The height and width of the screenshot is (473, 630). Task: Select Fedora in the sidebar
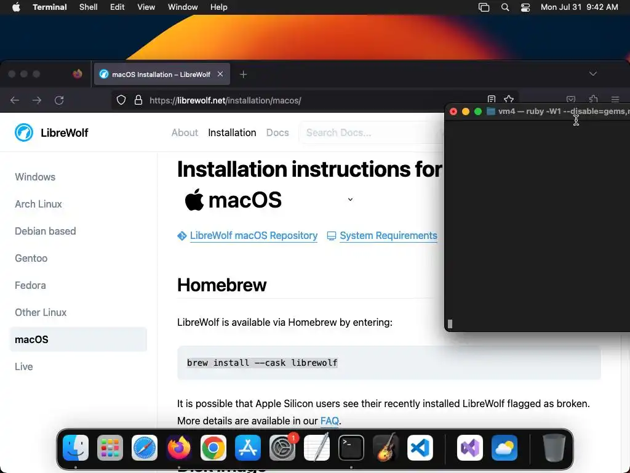point(30,285)
